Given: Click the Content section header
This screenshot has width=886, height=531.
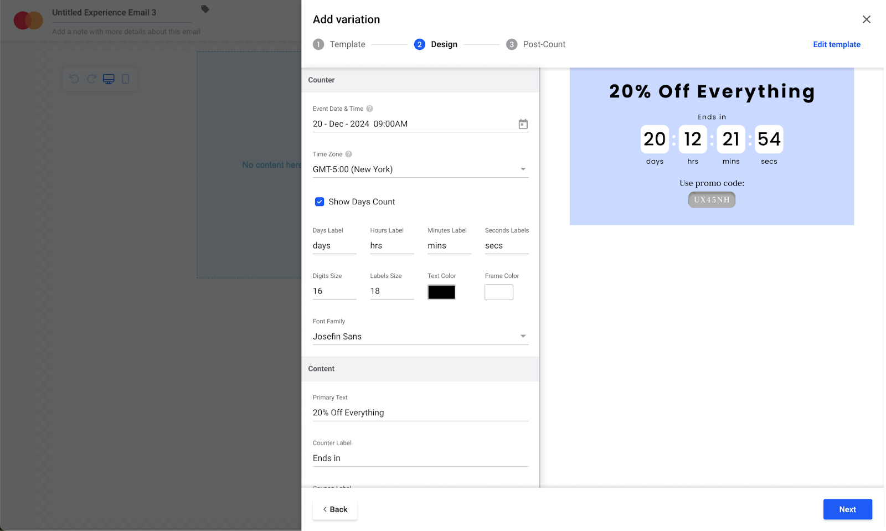Looking at the screenshot, I should pos(420,369).
